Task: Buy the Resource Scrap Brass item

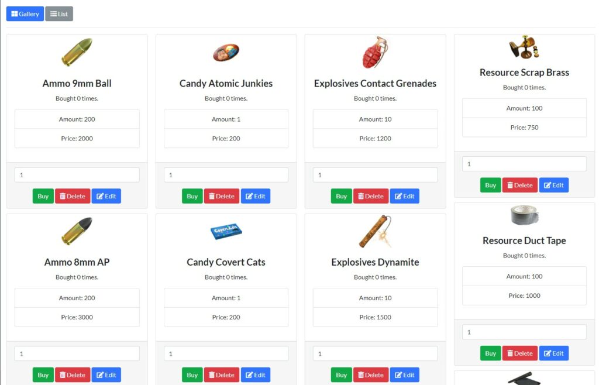Action: (x=491, y=185)
